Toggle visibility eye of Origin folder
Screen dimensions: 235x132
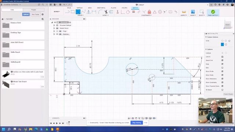[x=57, y=31]
